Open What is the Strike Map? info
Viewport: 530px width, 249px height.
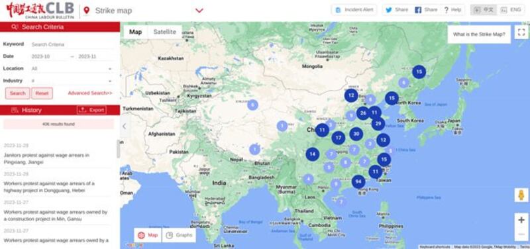[479, 34]
